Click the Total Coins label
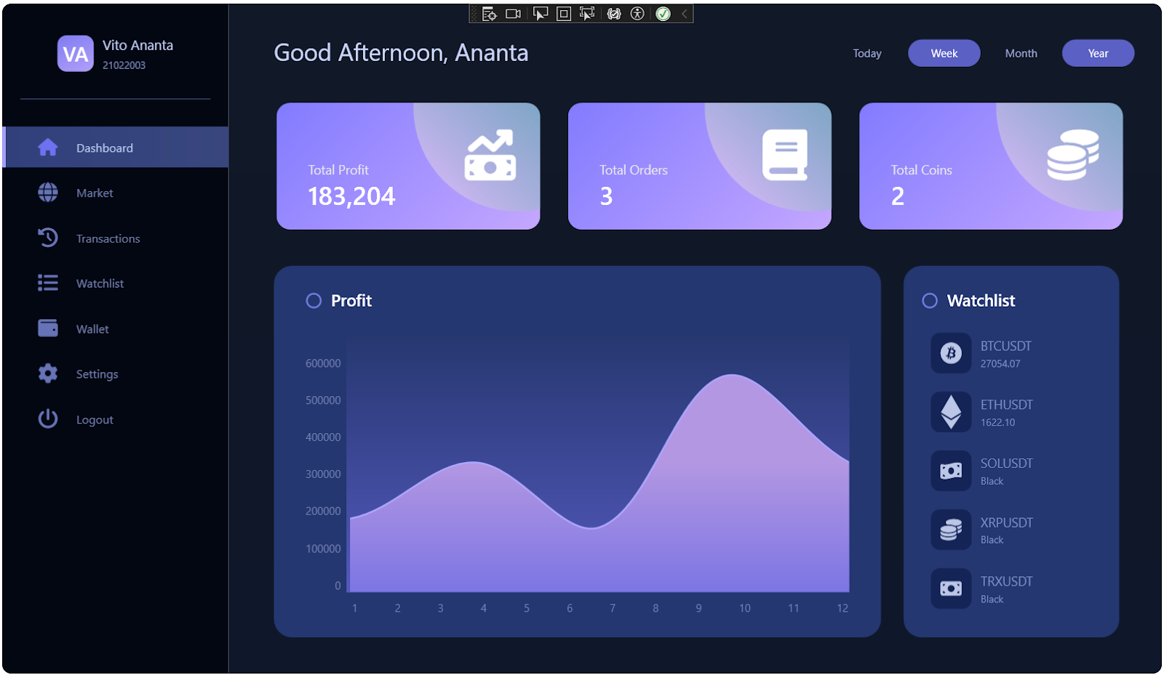This screenshot has width=1164, height=675. [x=922, y=170]
